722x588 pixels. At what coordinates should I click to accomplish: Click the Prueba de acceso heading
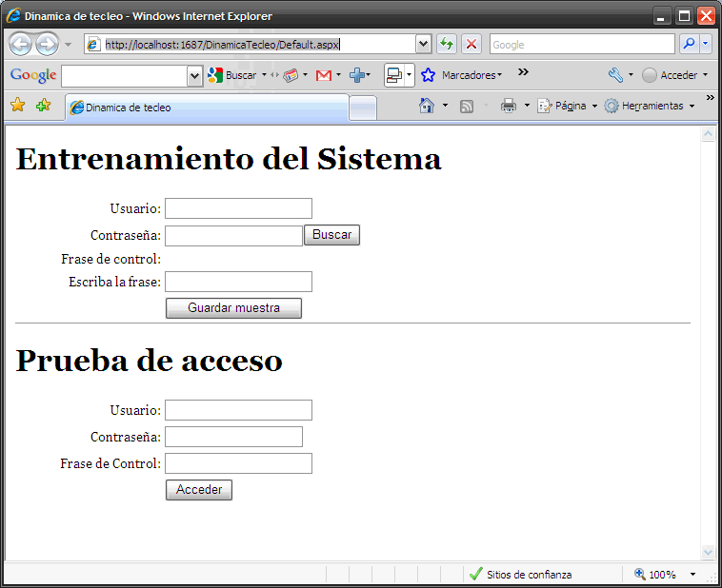tap(150, 361)
